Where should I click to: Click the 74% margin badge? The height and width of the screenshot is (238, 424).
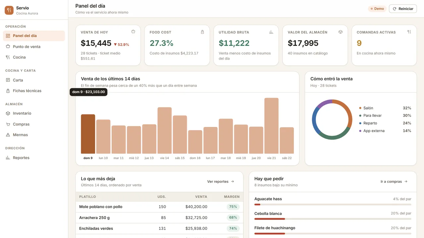(233, 228)
